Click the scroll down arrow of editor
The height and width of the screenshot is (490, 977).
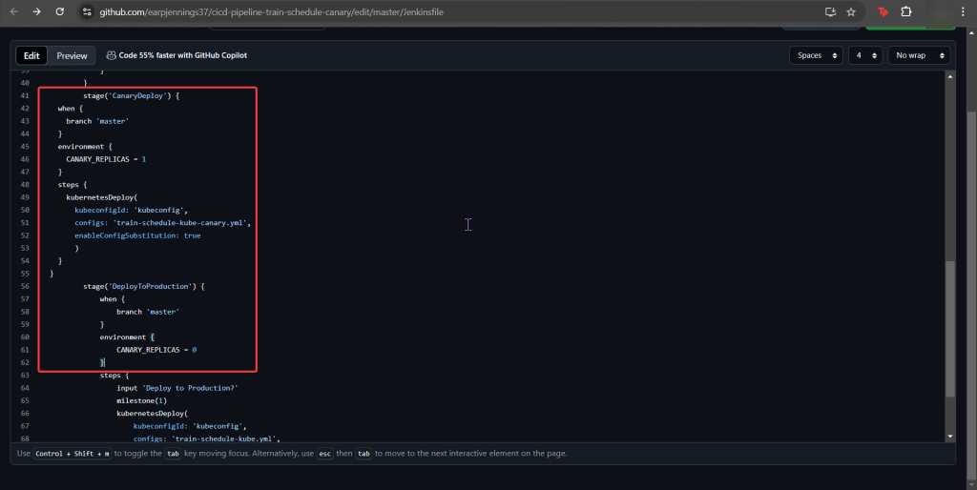pos(947,436)
